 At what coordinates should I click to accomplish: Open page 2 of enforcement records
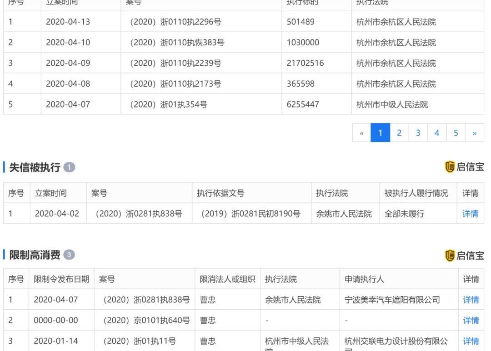[x=399, y=133]
